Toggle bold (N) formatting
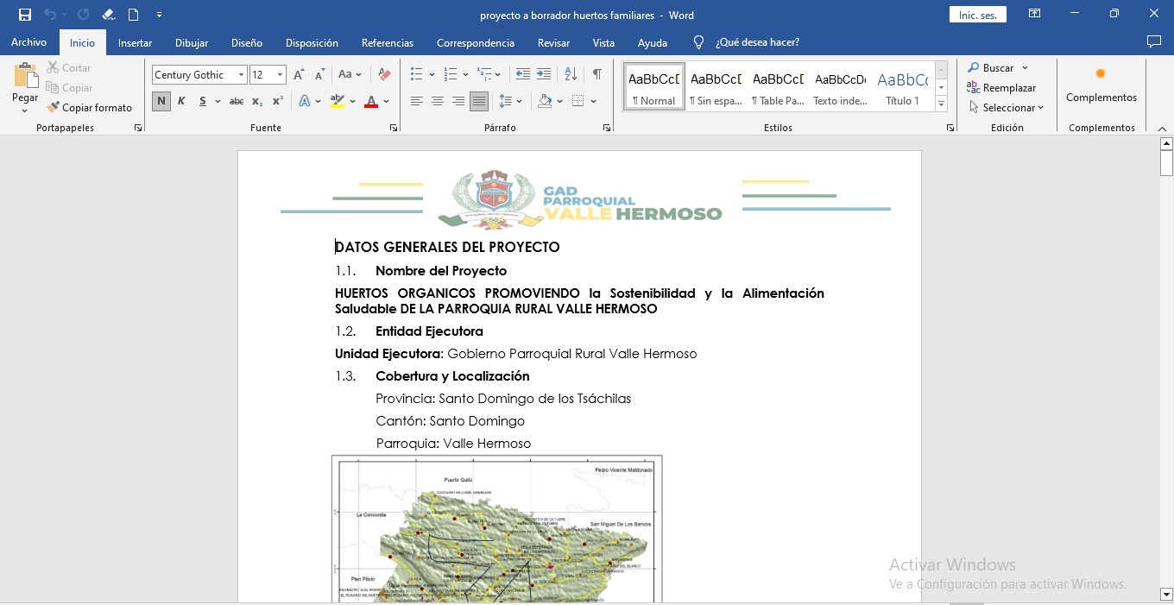Image resolution: width=1174 pixels, height=605 pixels. (161, 102)
